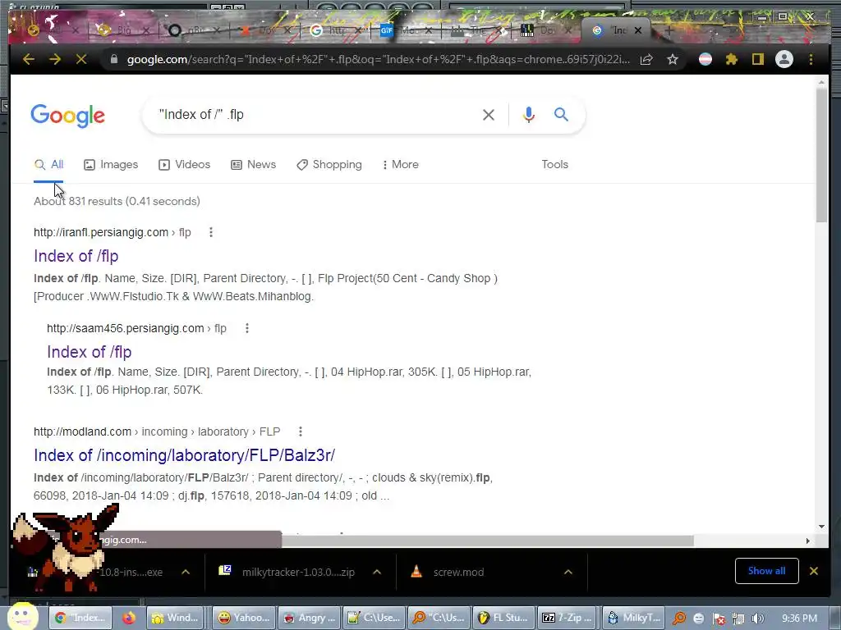The width and height of the screenshot is (841, 630).
Task: Click the horizontal scrollbar thumb
Action: click(x=488, y=541)
